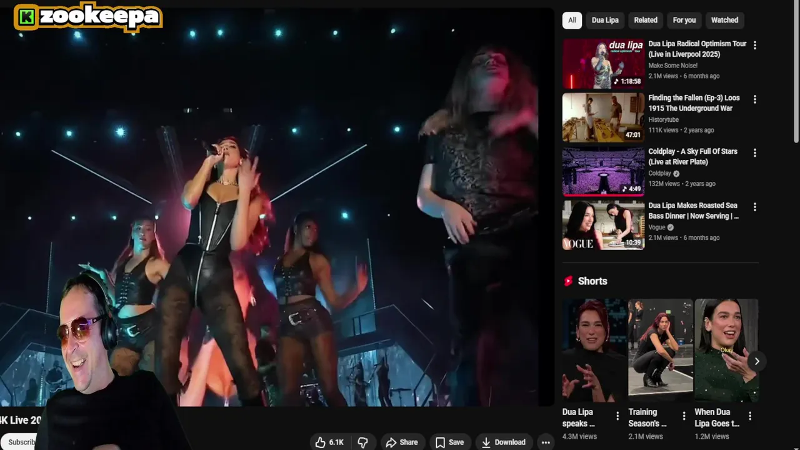
Task: Open the Coldplay channel link
Action: pyautogui.click(x=659, y=173)
